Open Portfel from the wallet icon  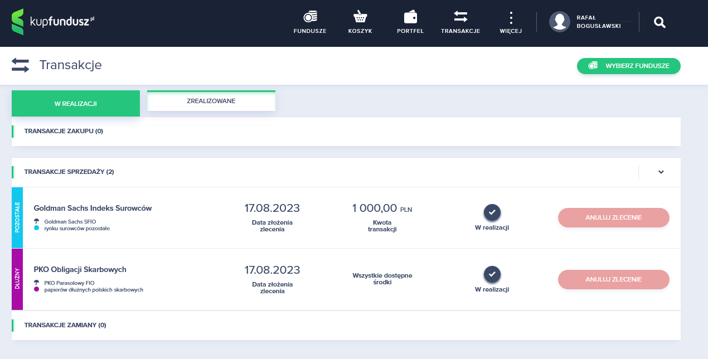(410, 17)
